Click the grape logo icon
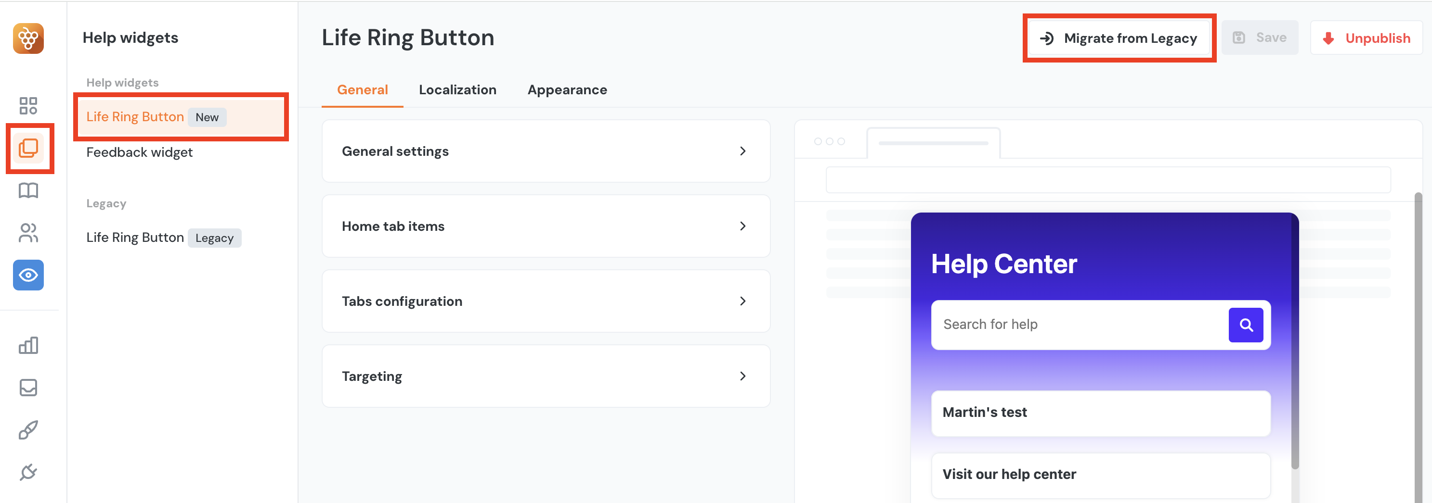 coord(28,38)
